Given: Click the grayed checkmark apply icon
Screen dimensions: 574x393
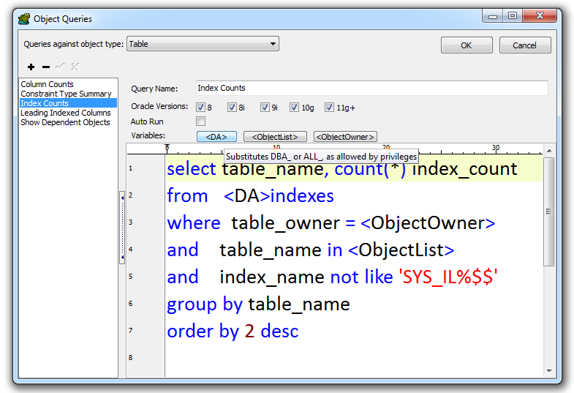Looking at the screenshot, I should tap(60, 67).
